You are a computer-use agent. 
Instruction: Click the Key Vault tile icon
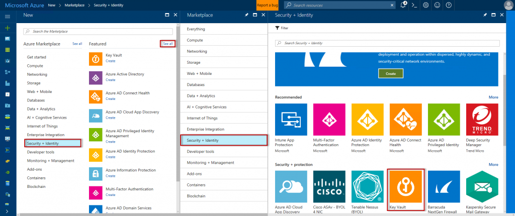pyautogui.click(x=407, y=186)
